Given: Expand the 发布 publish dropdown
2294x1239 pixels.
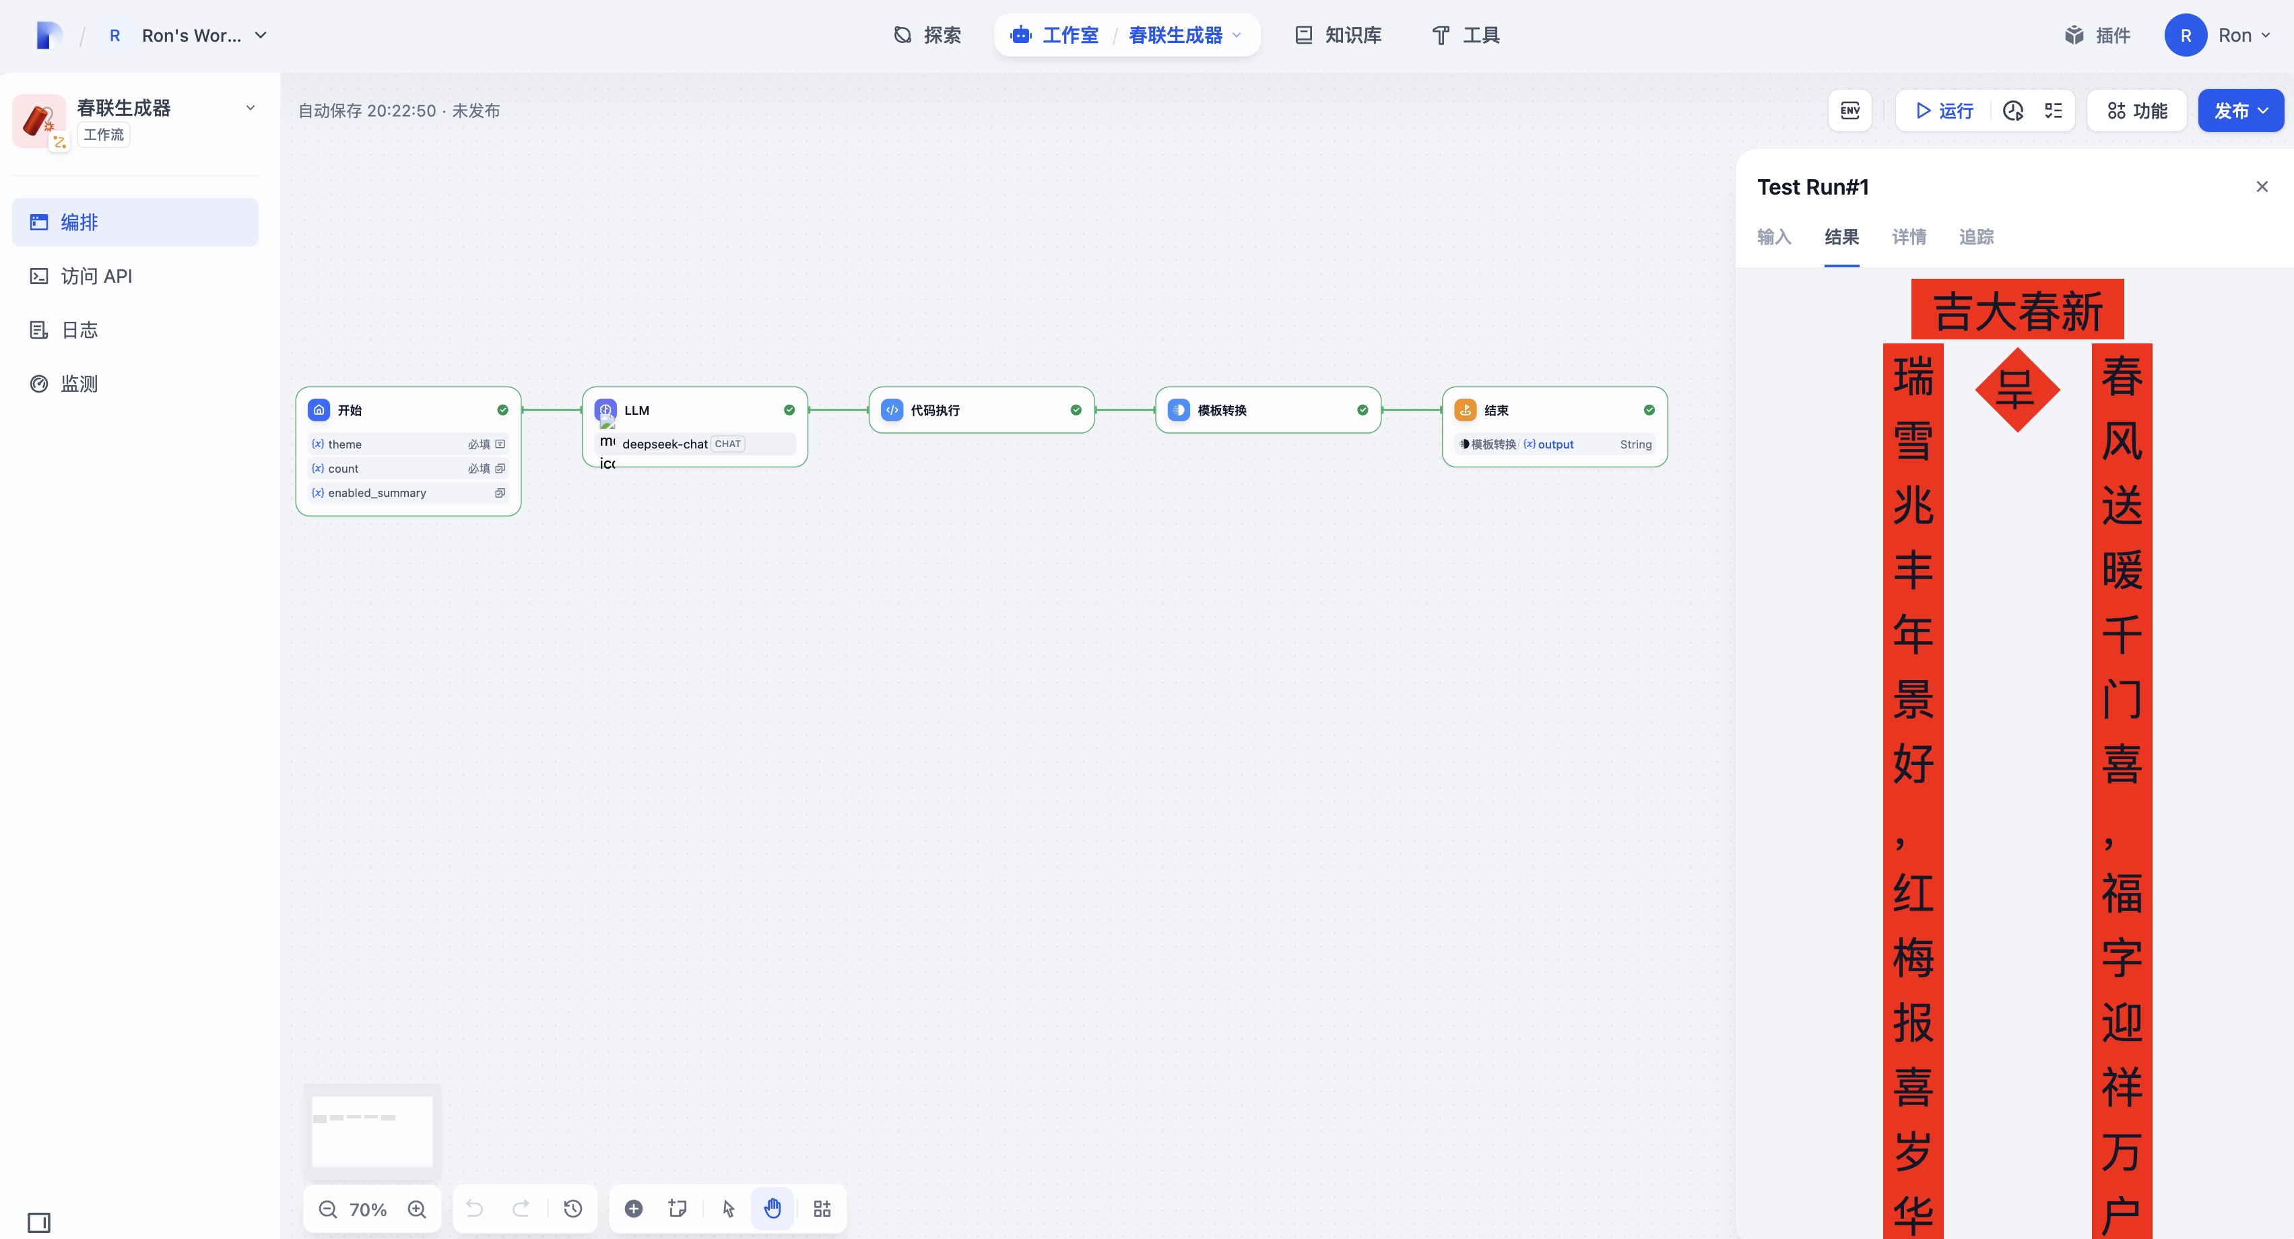Looking at the screenshot, I should 2239,110.
